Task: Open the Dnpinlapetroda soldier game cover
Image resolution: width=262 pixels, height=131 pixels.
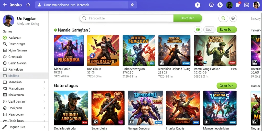Action: [71, 108]
